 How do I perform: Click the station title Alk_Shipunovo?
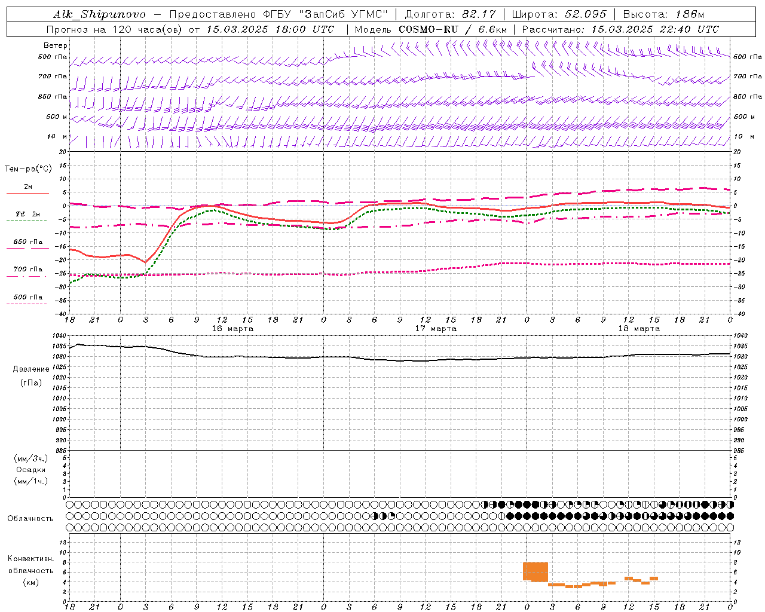pyautogui.click(x=99, y=14)
